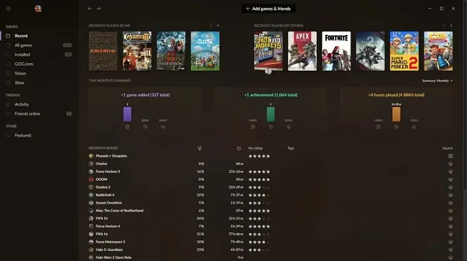Open the Summary: Monthly dropdown
Image resolution: width=467 pixels, height=261 pixels.
437,81
